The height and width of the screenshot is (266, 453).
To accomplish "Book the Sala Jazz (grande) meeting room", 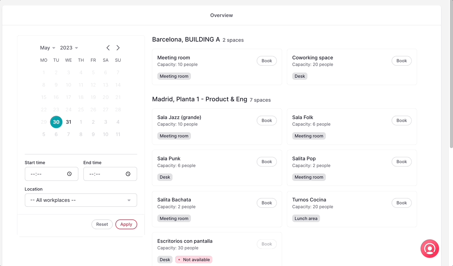I will [266, 120].
